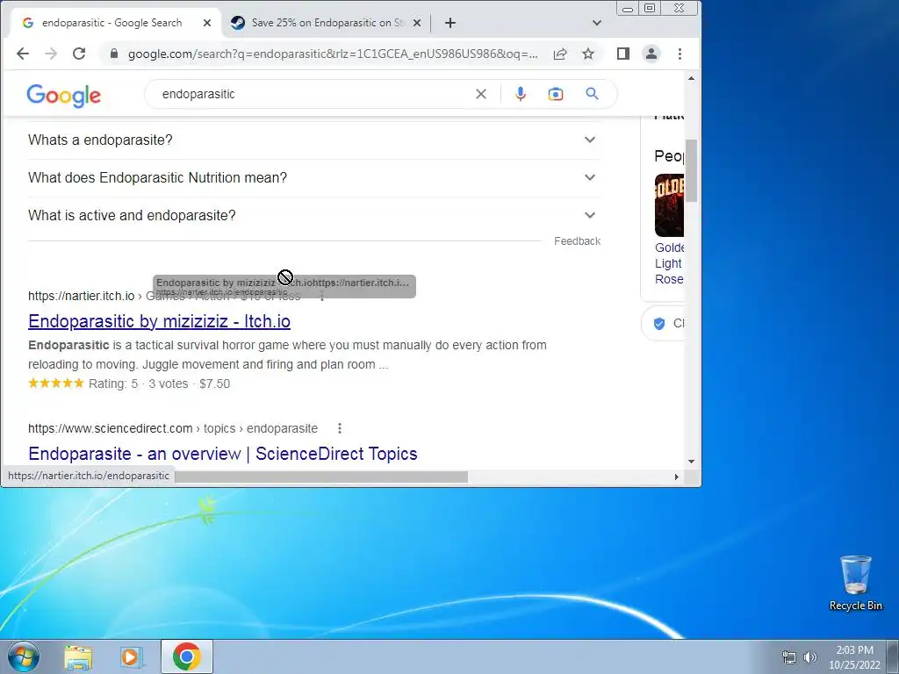
Task: Open Golden Light Rose related item
Action: (x=669, y=263)
